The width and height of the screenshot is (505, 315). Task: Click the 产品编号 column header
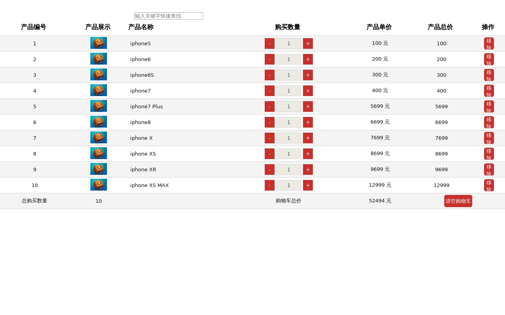[34, 27]
